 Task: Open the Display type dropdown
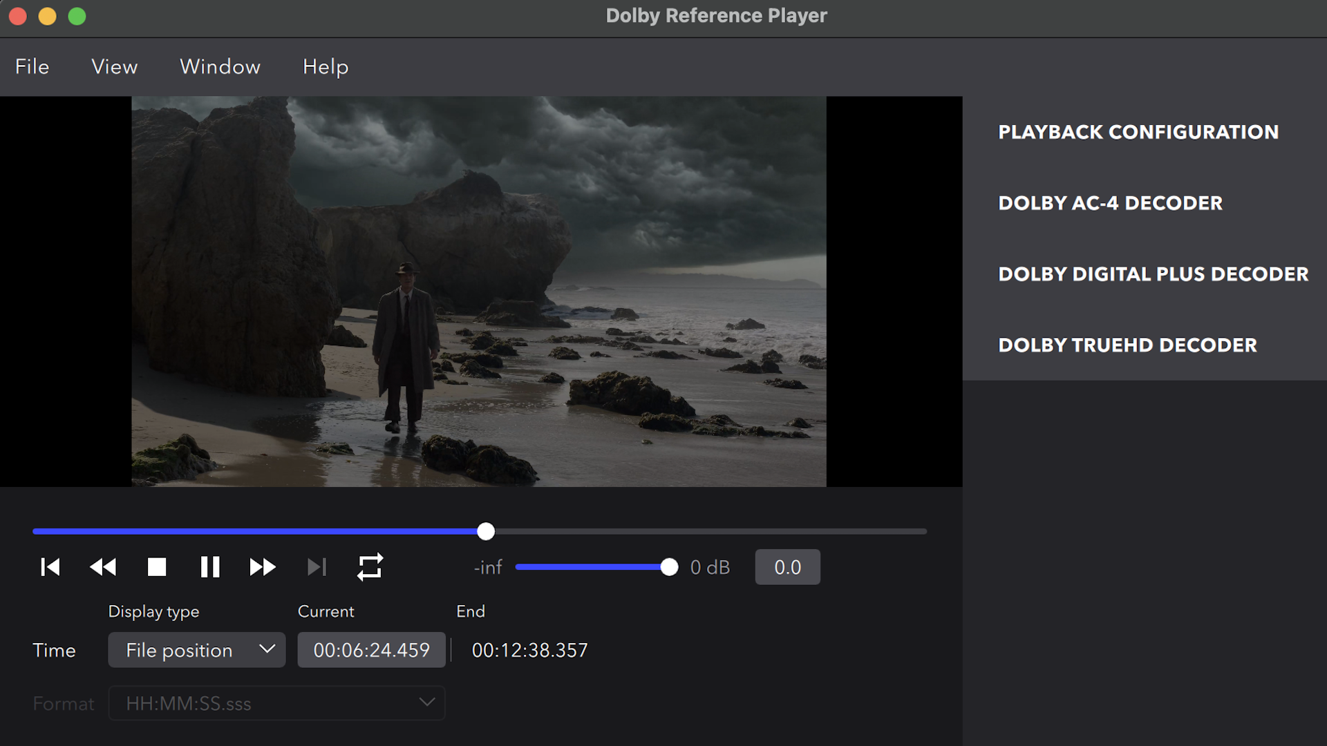[196, 650]
